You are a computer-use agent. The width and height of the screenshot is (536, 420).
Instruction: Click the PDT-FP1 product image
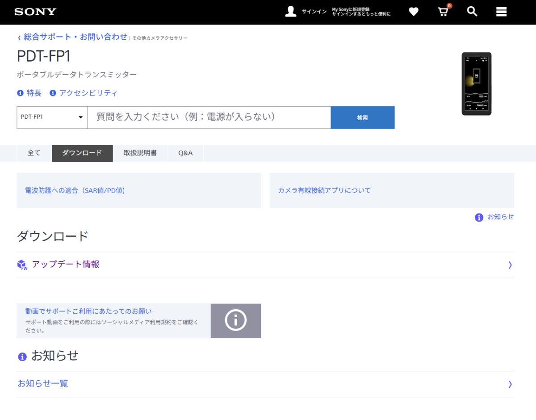click(x=477, y=84)
